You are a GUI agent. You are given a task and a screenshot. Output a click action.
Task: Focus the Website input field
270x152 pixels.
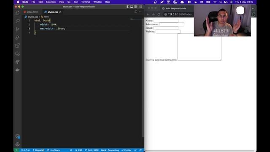(x=168, y=32)
